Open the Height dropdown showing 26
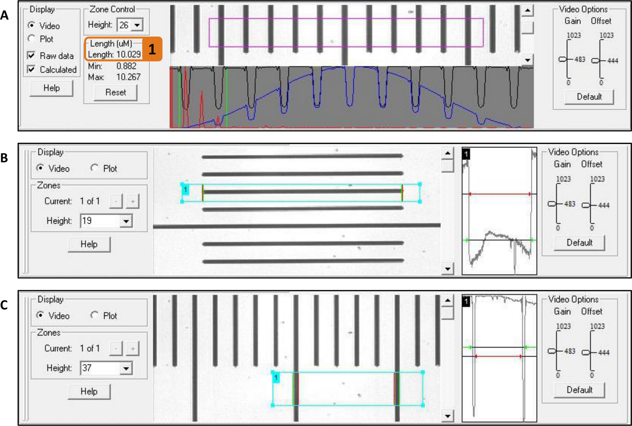Screen dimensions: 632x426 point(137,25)
